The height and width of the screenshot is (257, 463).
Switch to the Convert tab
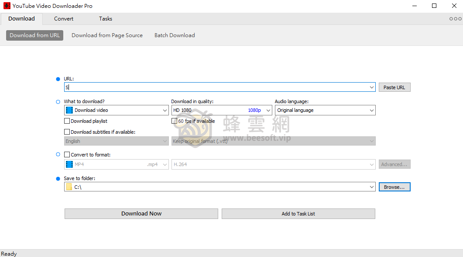pyautogui.click(x=63, y=19)
